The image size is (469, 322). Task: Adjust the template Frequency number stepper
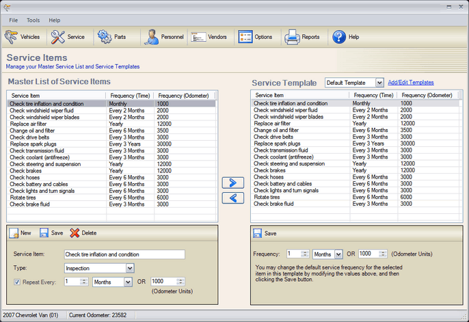[x=305, y=254]
